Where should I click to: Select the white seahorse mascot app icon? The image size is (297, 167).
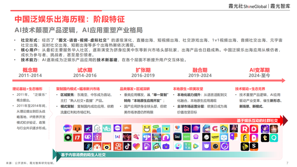(x=97, y=128)
